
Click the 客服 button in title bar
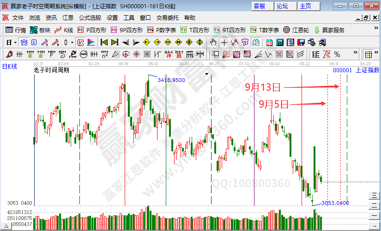260,6
